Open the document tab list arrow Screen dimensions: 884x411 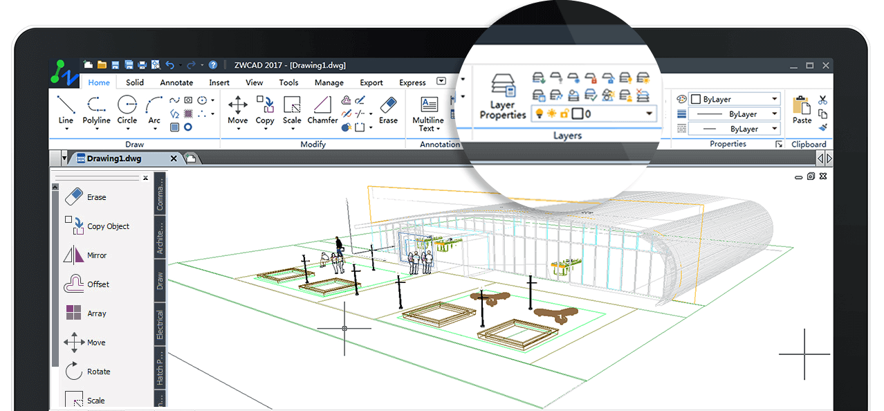(65, 158)
